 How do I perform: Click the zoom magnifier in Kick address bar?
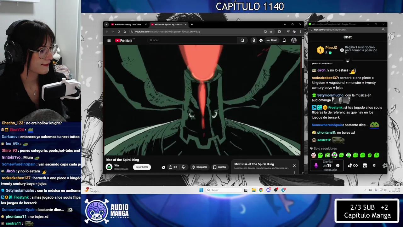tap(383, 30)
